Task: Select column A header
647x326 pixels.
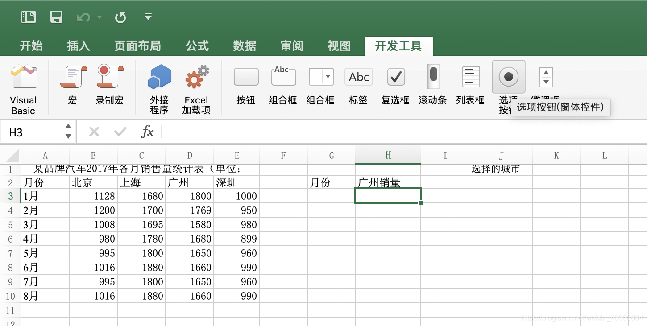Action: coord(45,155)
